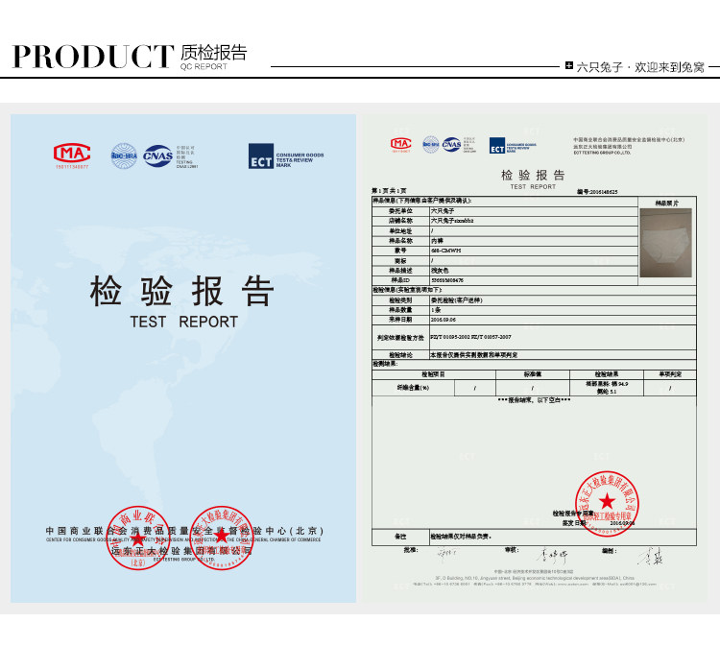Click the 样品数量 value 1条

pos(436,310)
